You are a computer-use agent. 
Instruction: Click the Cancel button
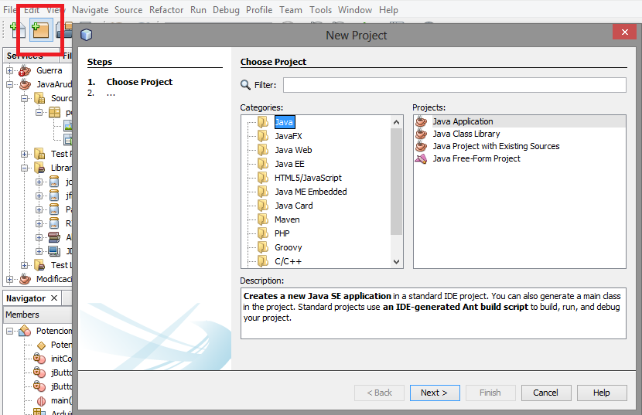[x=545, y=393]
